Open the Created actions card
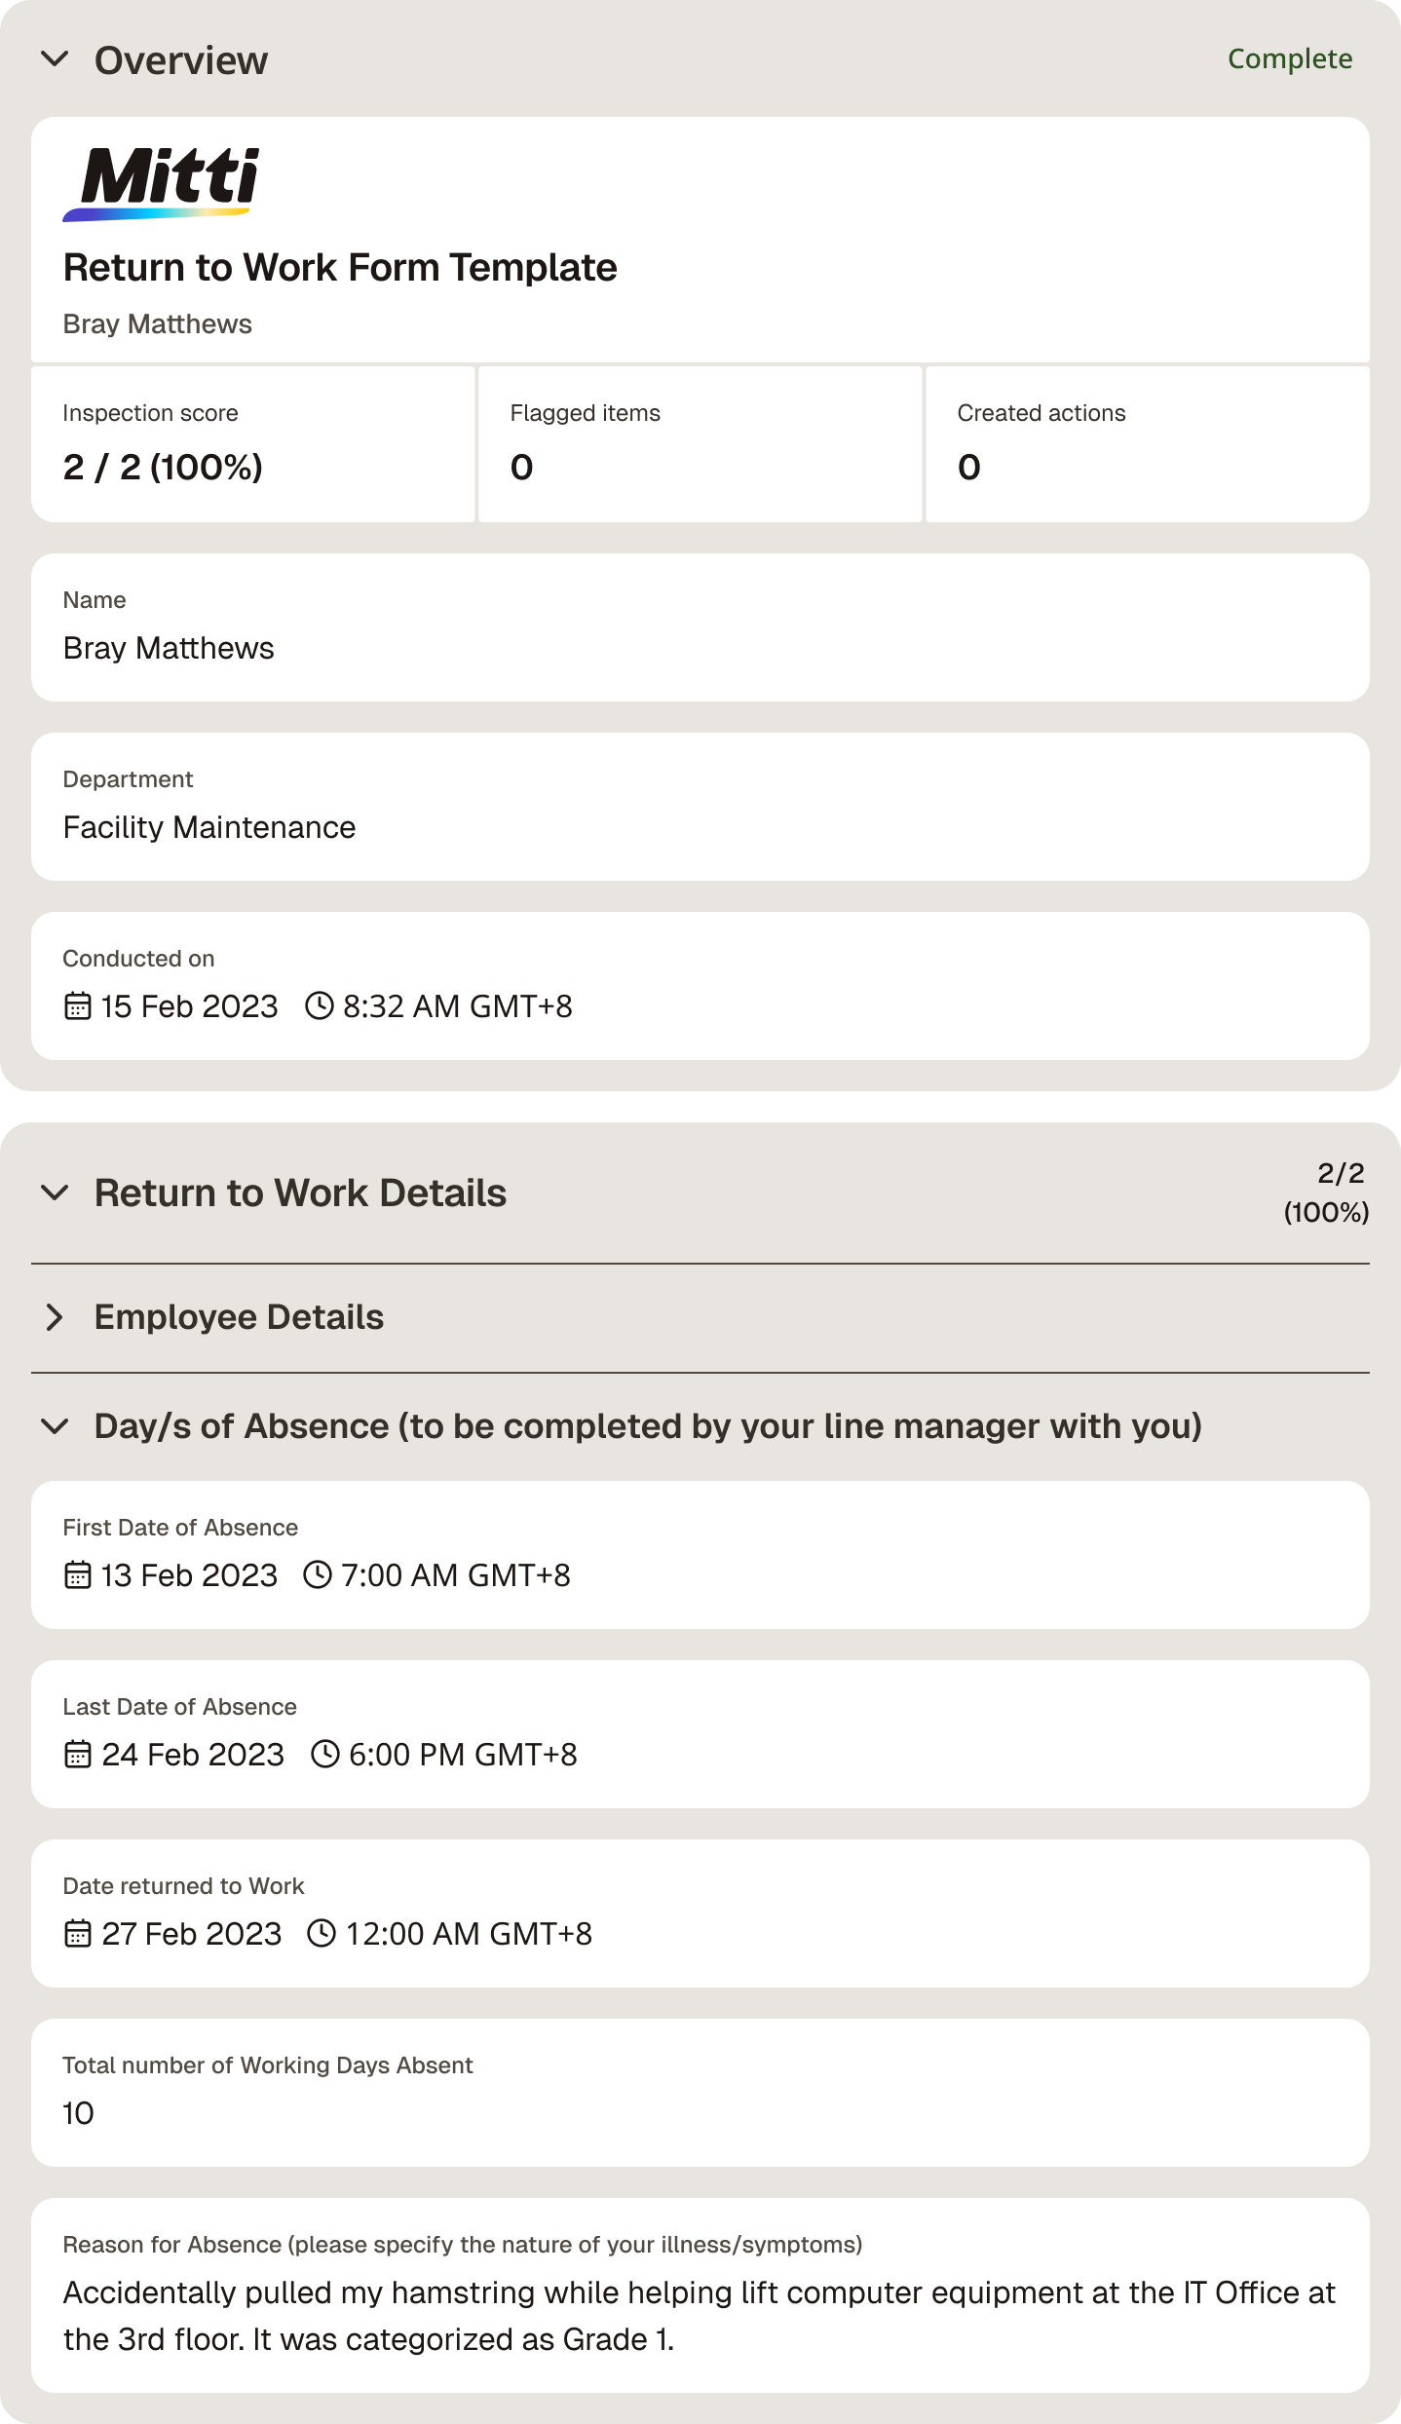The height and width of the screenshot is (2424, 1401). [x=1148, y=444]
